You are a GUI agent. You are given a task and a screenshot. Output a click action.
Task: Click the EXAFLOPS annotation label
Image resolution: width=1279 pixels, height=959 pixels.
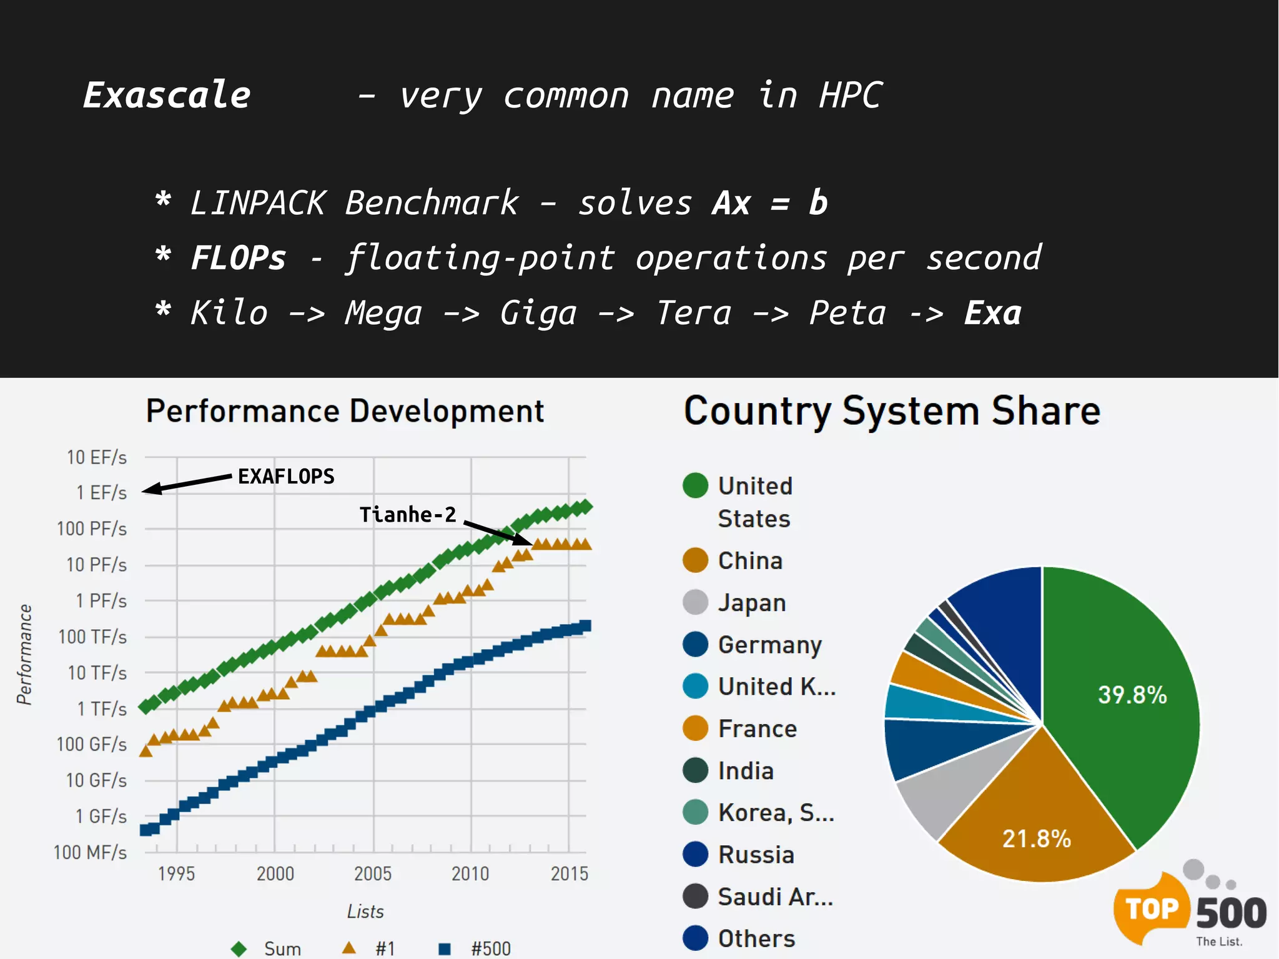(286, 476)
